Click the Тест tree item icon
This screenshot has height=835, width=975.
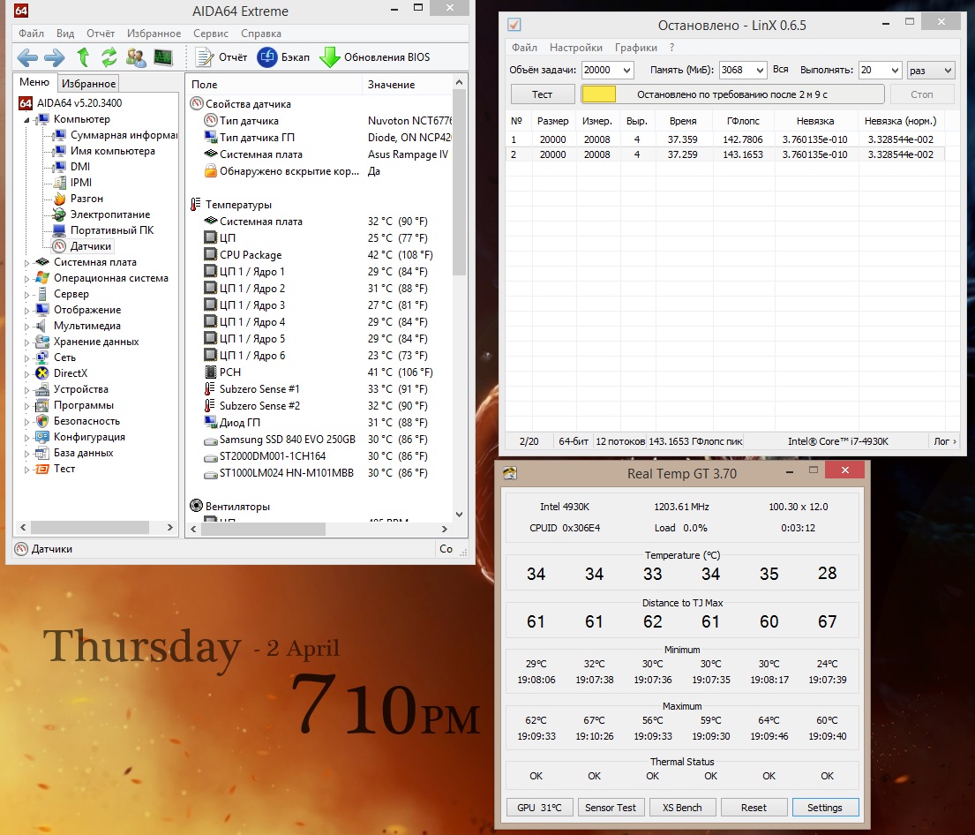pos(42,469)
